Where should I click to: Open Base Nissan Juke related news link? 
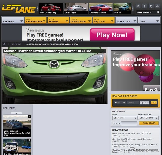pos(132,134)
